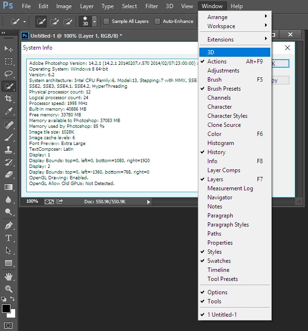Open the Edit menu
This screenshot has height=331, width=308.
point(43,6)
